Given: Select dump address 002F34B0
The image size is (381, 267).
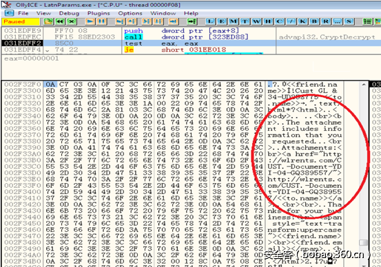Looking at the screenshot, I should (x=23, y=261).
